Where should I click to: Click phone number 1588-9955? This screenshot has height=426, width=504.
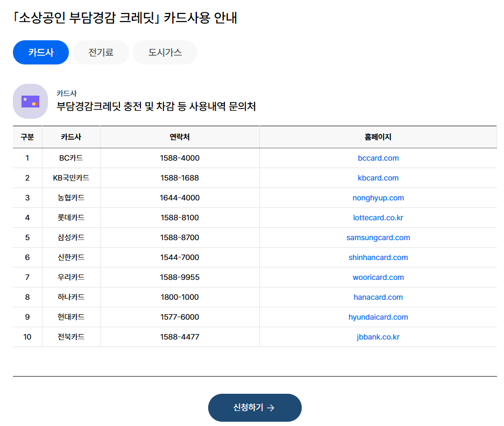point(180,277)
